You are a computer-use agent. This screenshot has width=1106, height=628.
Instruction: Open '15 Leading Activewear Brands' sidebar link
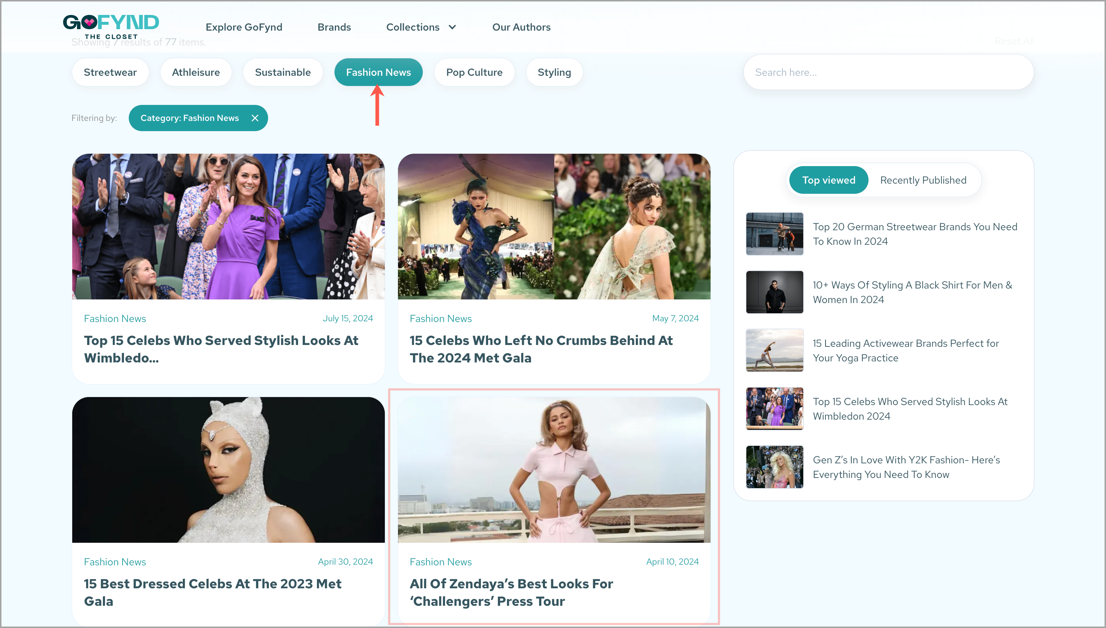[906, 350]
